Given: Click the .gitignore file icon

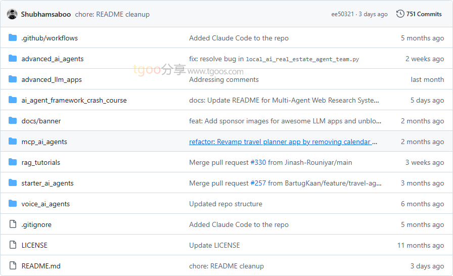Looking at the screenshot, I should (x=13, y=224).
